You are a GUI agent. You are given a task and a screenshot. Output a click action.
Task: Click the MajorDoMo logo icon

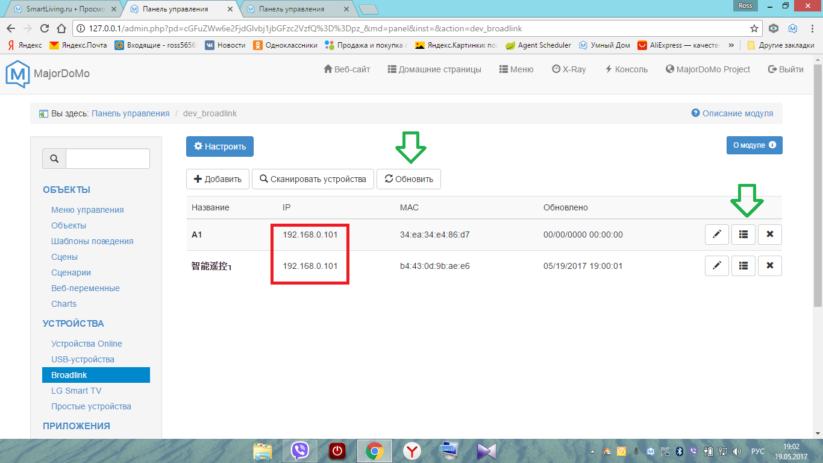click(17, 74)
